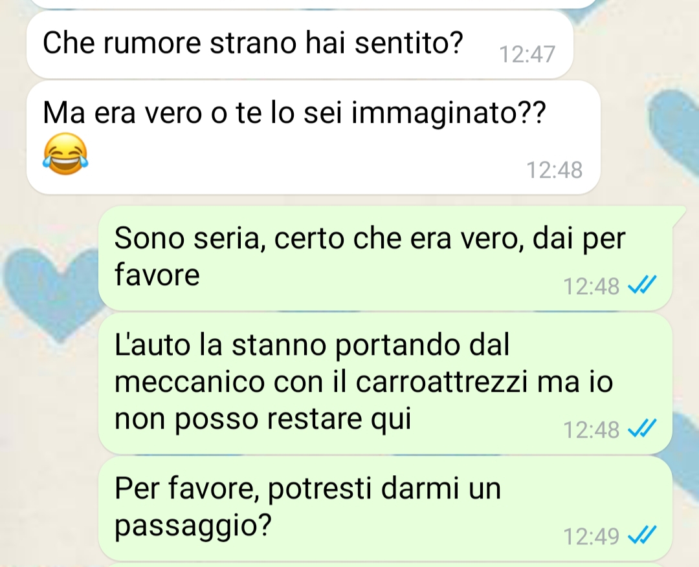Tap the read ticks on the carroattrezzi message
The width and height of the screenshot is (699, 567).
pyautogui.click(x=641, y=429)
